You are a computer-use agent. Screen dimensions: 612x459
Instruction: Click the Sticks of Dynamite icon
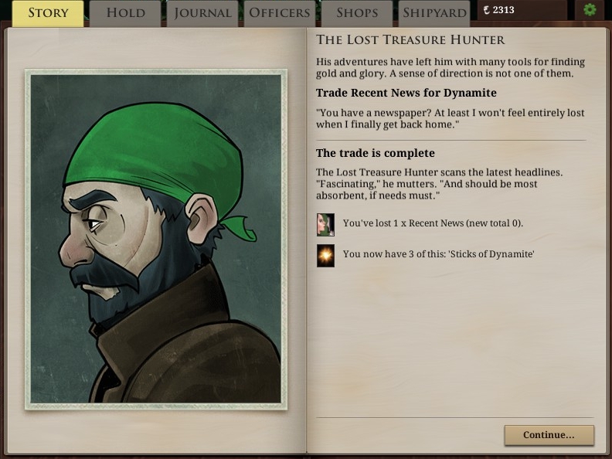(x=325, y=256)
